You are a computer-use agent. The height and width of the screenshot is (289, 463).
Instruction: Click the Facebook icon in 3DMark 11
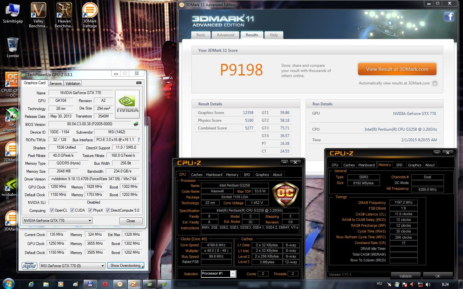click(449, 16)
